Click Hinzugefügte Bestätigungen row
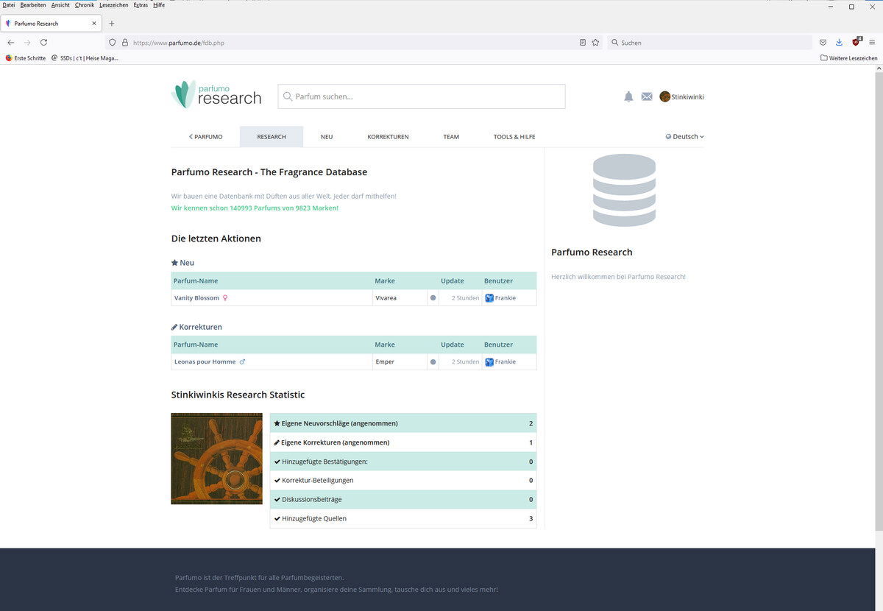 pyautogui.click(x=403, y=462)
